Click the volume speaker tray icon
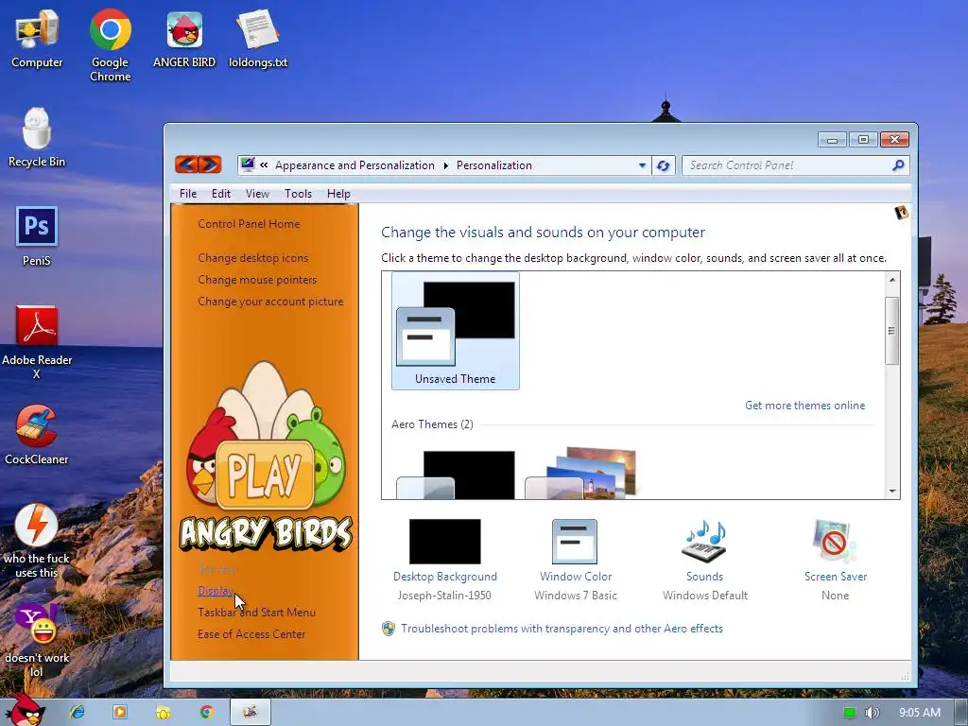 pyautogui.click(x=873, y=713)
